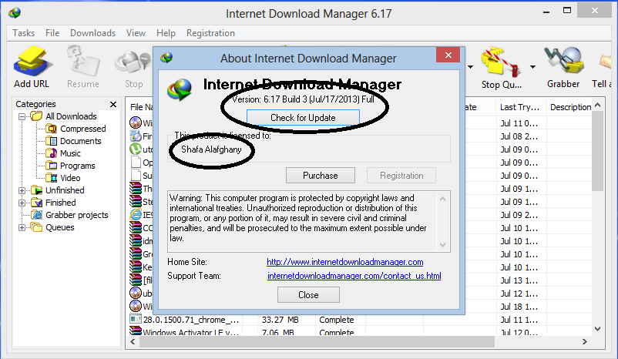The image size is (618, 359).
Task: Click the All Downloads folder icon
Action: [37, 116]
